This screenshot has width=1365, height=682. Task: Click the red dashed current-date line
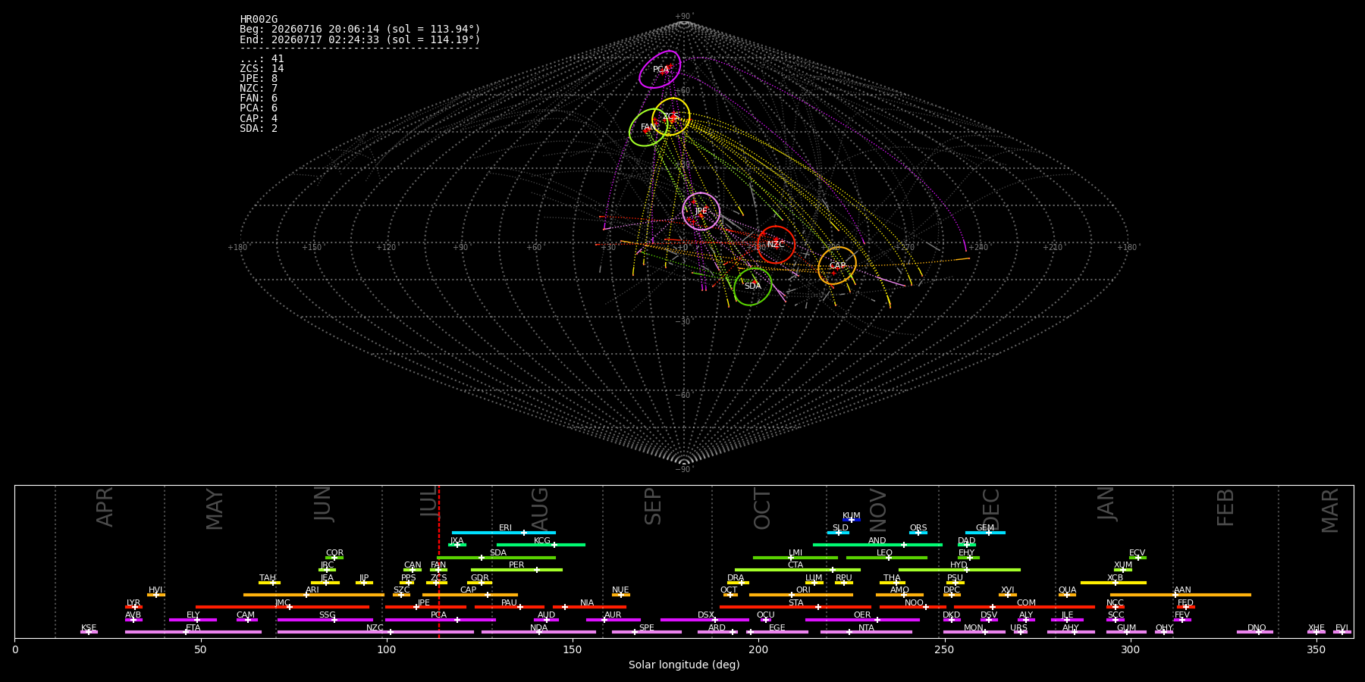point(438,561)
